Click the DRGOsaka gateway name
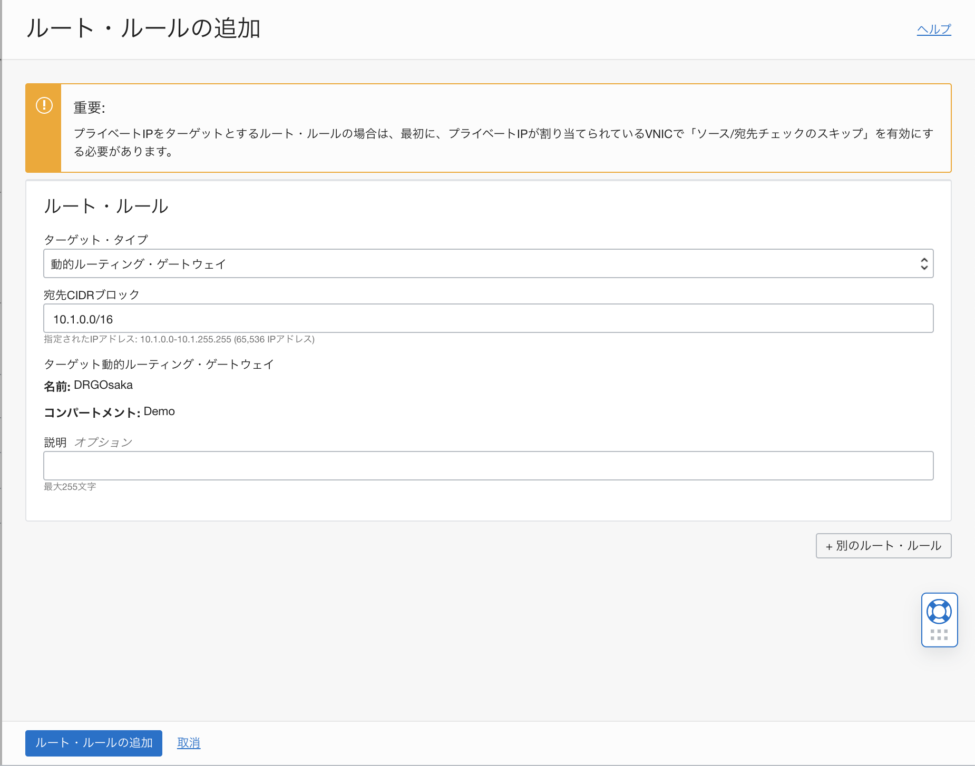Screen dimensions: 975x766 pos(104,385)
